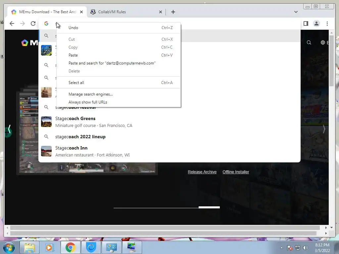Click the Stagecoach Greens thumbnail image
Image resolution: width=339 pixels, height=254 pixels.
point(46,122)
